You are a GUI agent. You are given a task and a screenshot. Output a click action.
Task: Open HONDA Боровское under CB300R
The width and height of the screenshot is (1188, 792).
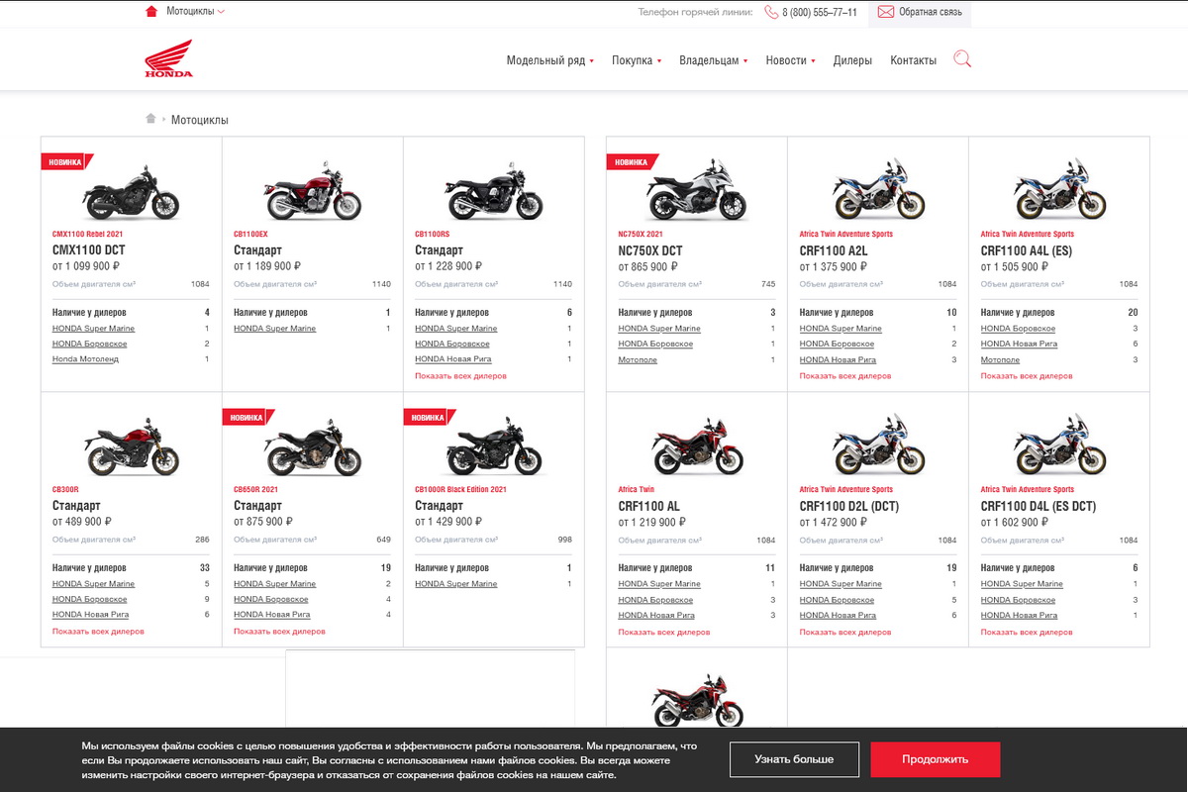[90, 600]
